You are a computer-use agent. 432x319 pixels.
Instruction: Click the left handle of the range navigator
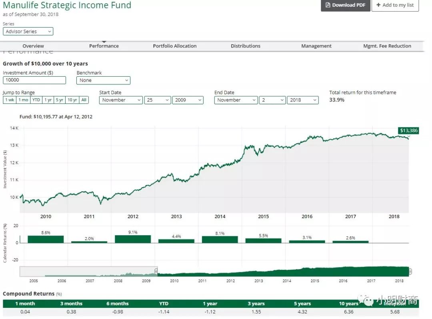(156, 272)
